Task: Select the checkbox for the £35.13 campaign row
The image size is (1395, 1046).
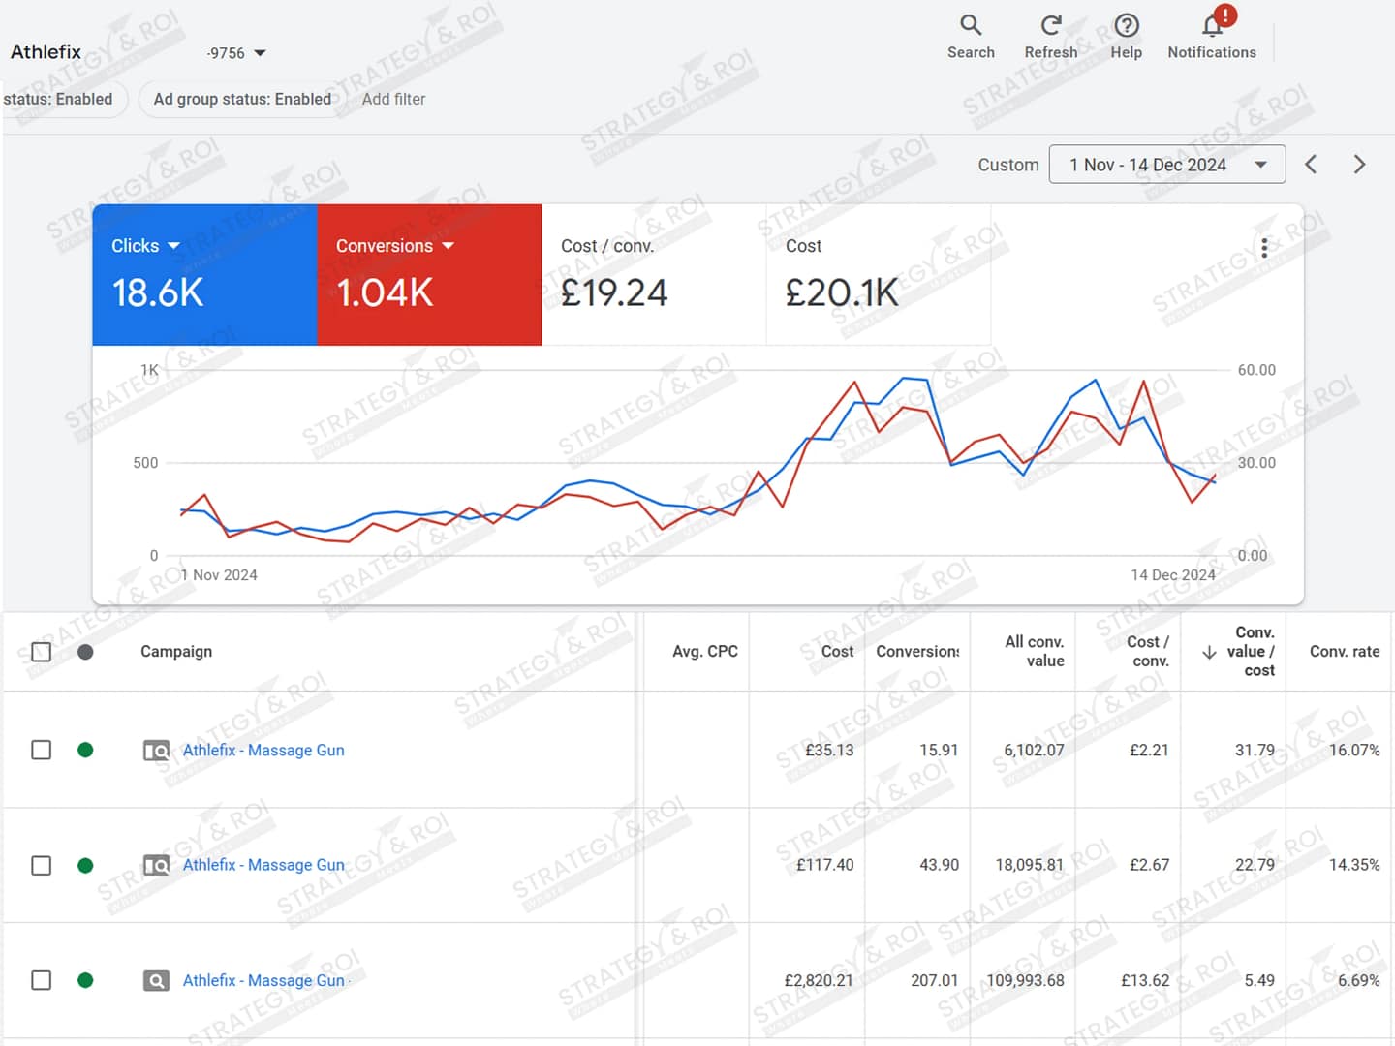Action: pyautogui.click(x=41, y=750)
